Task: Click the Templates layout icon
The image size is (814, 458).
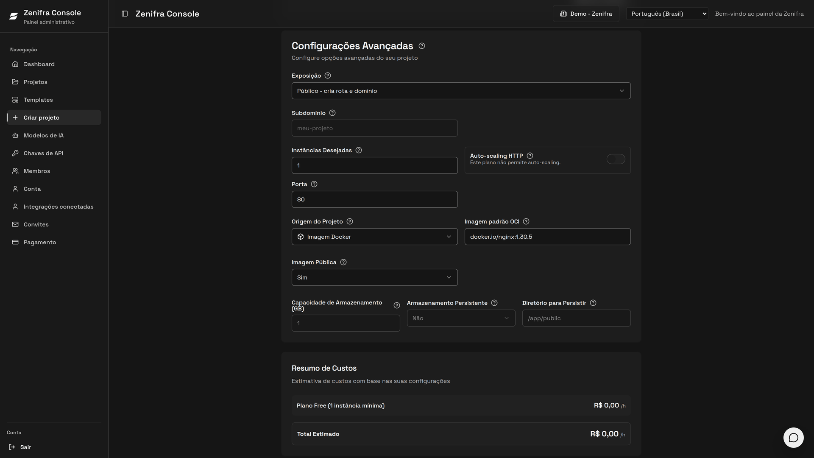Action: [x=15, y=100]
